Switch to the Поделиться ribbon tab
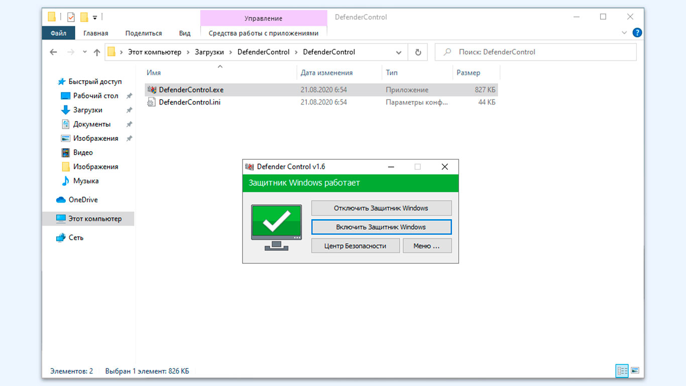The image size is (686, 386). click(x=144, y=33)
